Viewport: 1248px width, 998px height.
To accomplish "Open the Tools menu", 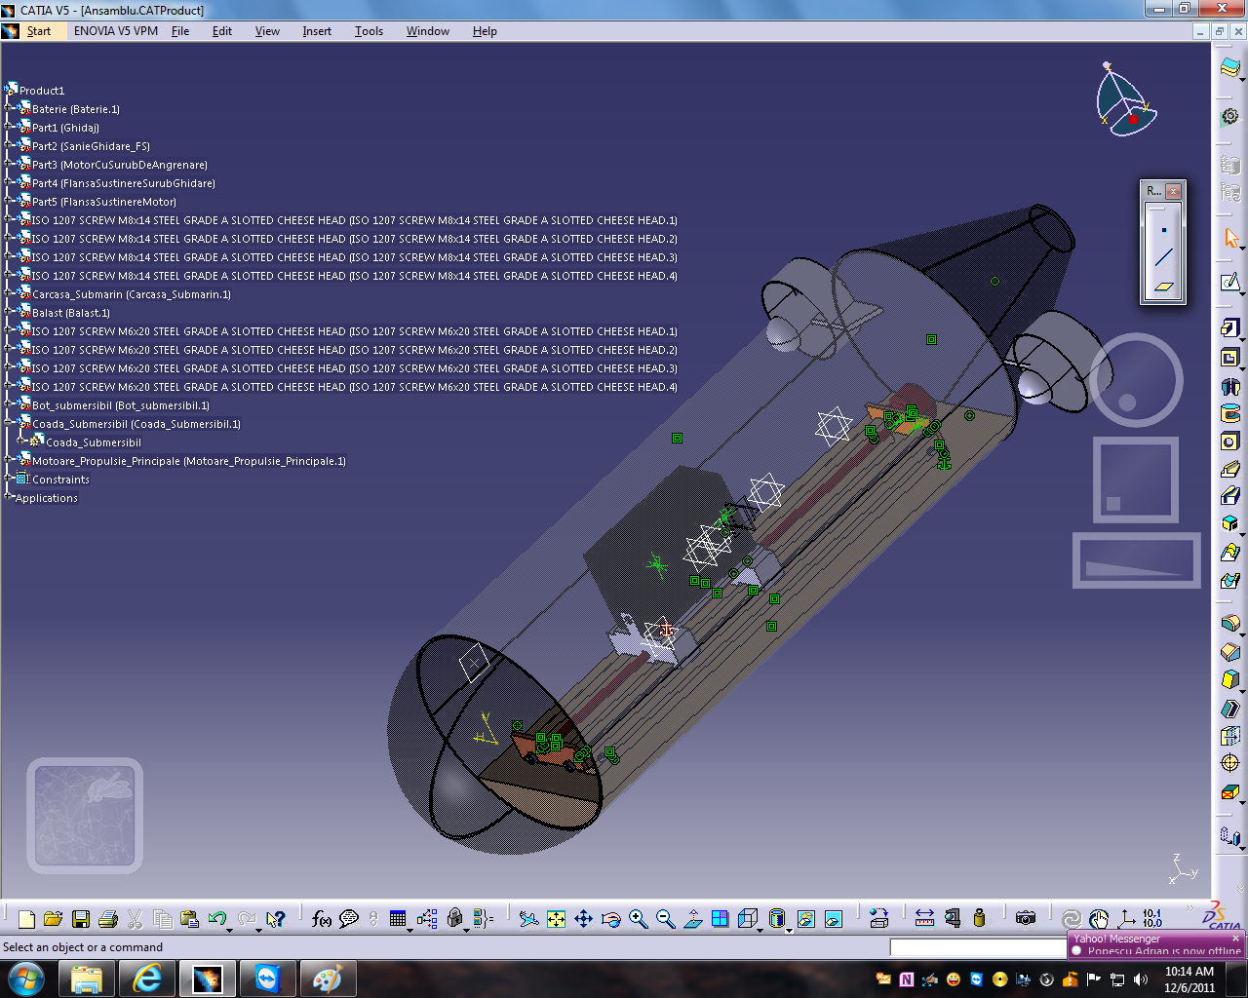I will coord(369,30).
